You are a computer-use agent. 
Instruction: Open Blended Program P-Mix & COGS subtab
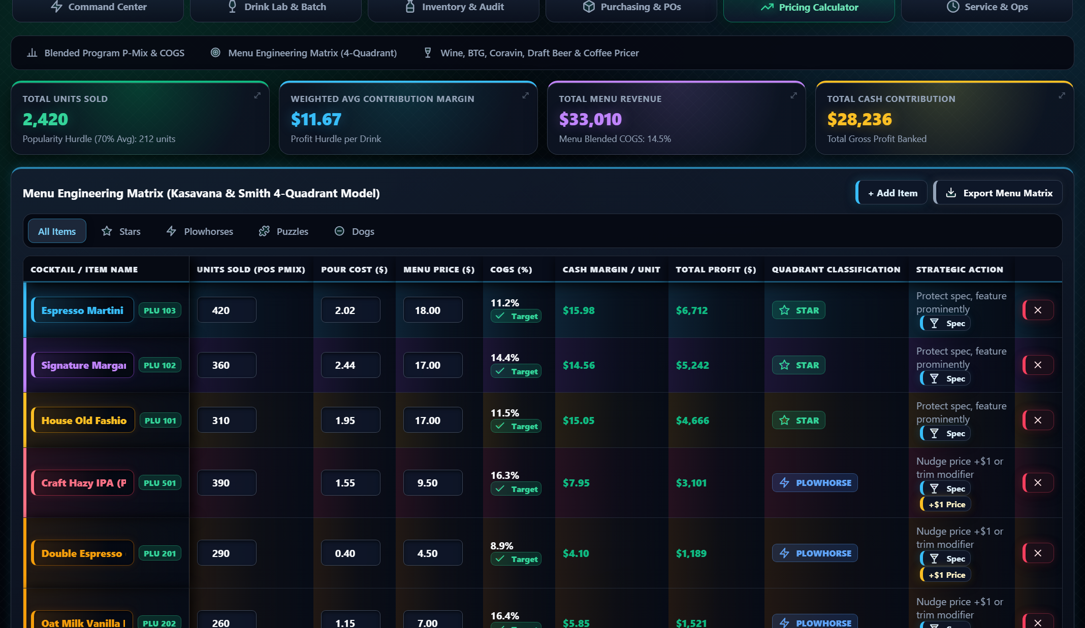coord(106,53)
